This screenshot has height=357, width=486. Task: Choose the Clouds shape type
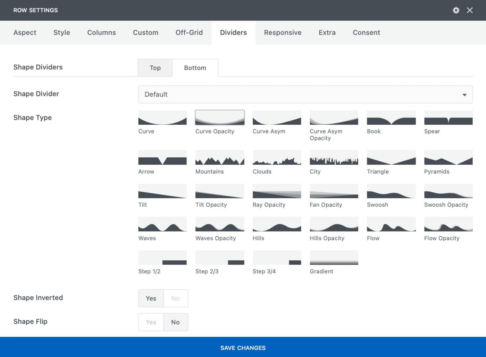click(x=277, y=157)
